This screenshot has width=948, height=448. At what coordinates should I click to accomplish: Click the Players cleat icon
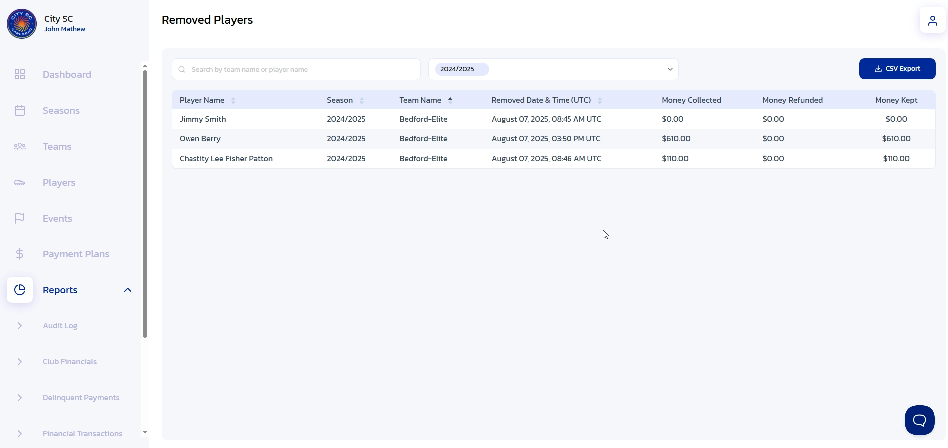20,182
